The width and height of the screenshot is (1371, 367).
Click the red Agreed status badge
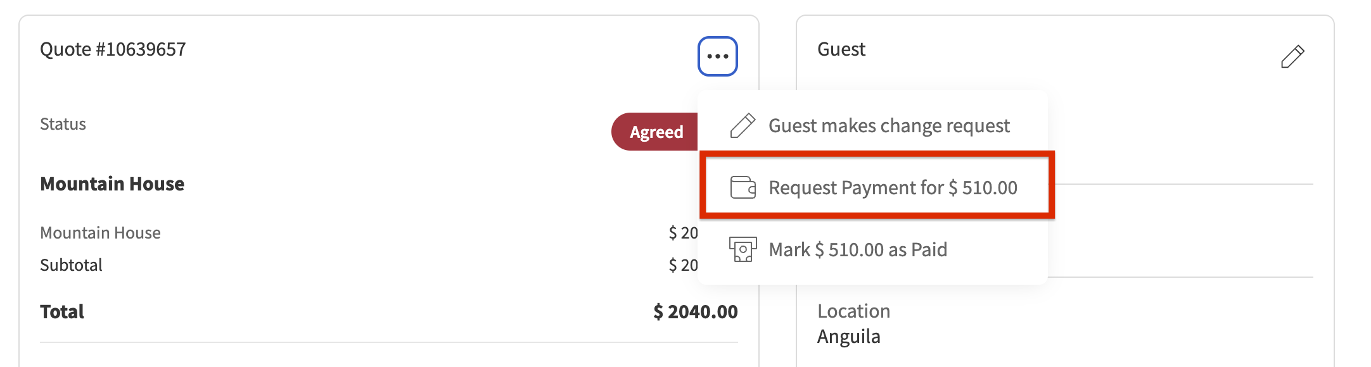click(655, 132)
